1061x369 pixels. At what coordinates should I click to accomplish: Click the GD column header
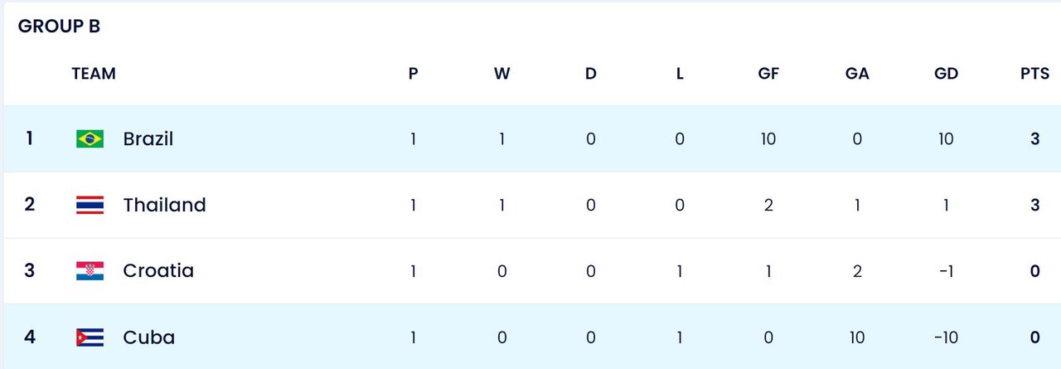(x=946, y=74)
